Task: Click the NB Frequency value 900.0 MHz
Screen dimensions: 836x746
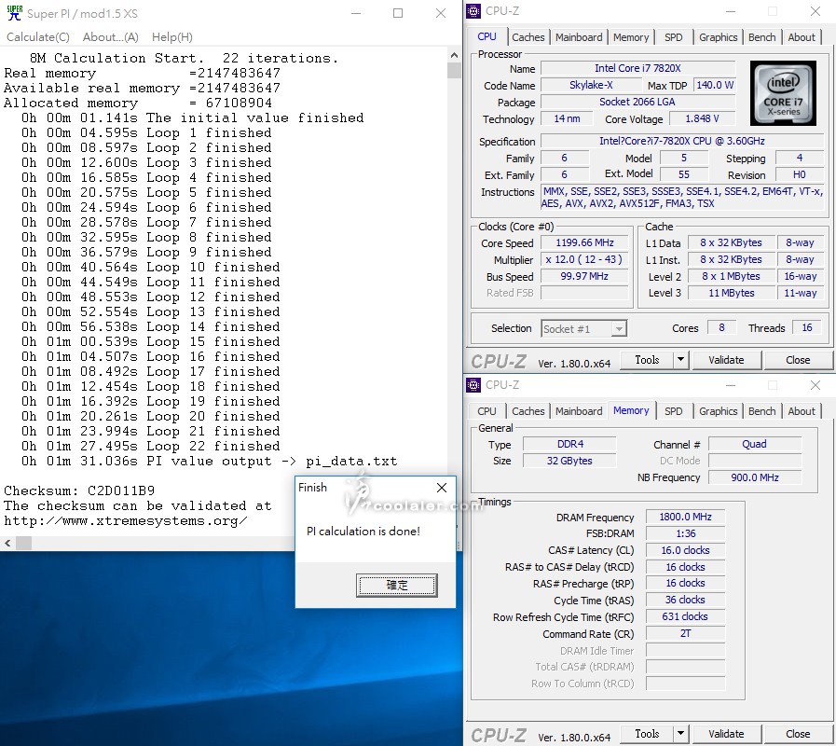Action: pyautogui.click(x=754, y=477)
